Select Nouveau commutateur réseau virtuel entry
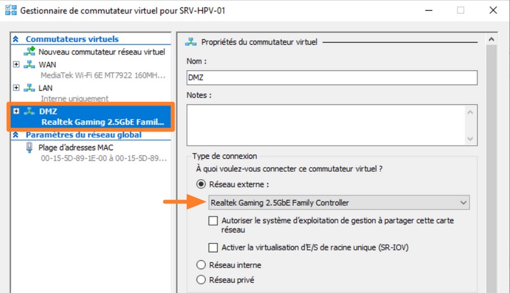 click(101, 52)
